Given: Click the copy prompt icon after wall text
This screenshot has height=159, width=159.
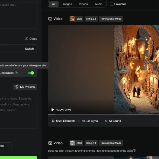Looking at the screenshot, I should (x=134, y=151).
